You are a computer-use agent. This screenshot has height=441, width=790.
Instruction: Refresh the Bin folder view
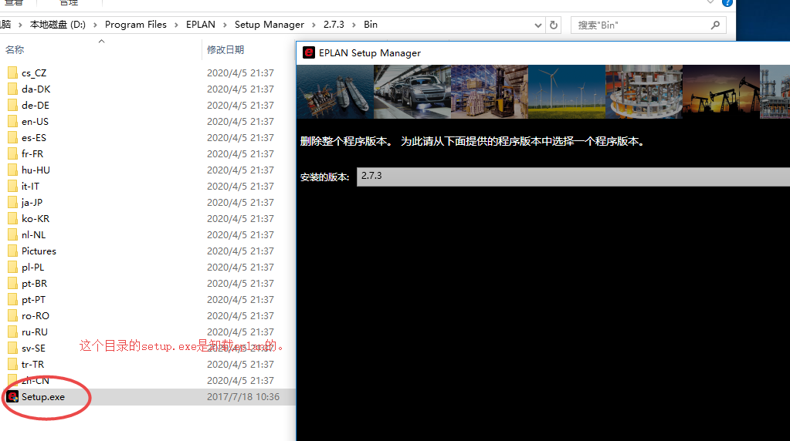point(554,25)
